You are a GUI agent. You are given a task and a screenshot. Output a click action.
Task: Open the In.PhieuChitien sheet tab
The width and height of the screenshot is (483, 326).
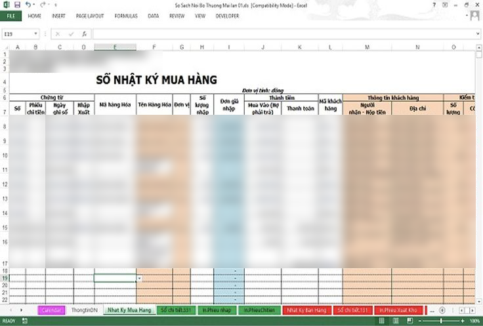[259, 310]
